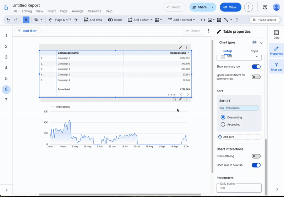Select the Line drawing tool
This screenshot has width=284, height=197.
click(226, 20)
